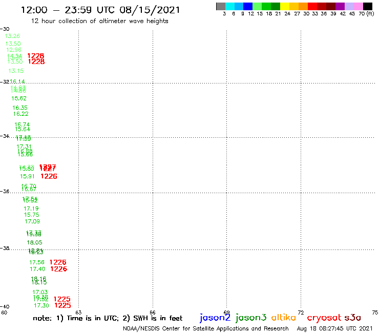Select the altika legend label
Viewport: 379px width, 333px height.
pyautogui.click(x=283, y=317)
